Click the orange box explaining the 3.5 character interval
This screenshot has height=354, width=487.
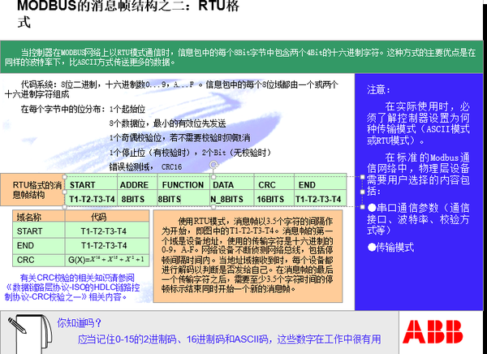coord(248,256)
